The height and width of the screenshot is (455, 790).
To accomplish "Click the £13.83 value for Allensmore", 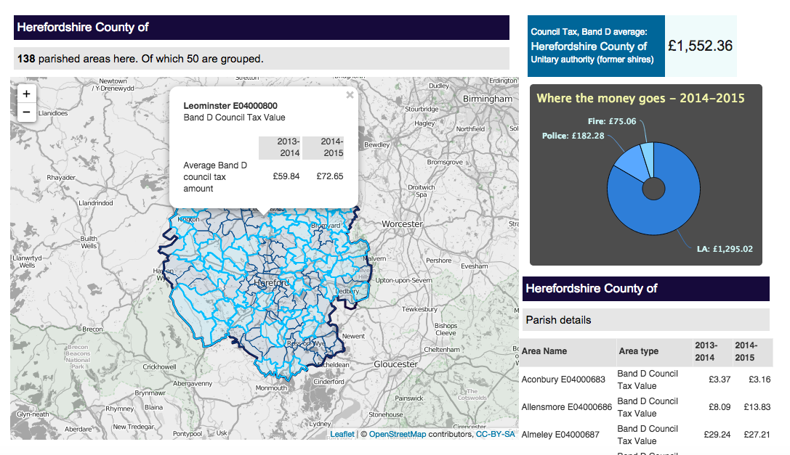I will (757, 406).
